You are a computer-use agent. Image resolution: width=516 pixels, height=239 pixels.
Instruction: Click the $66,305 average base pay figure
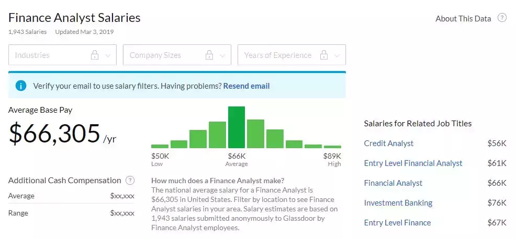[54, 134]
